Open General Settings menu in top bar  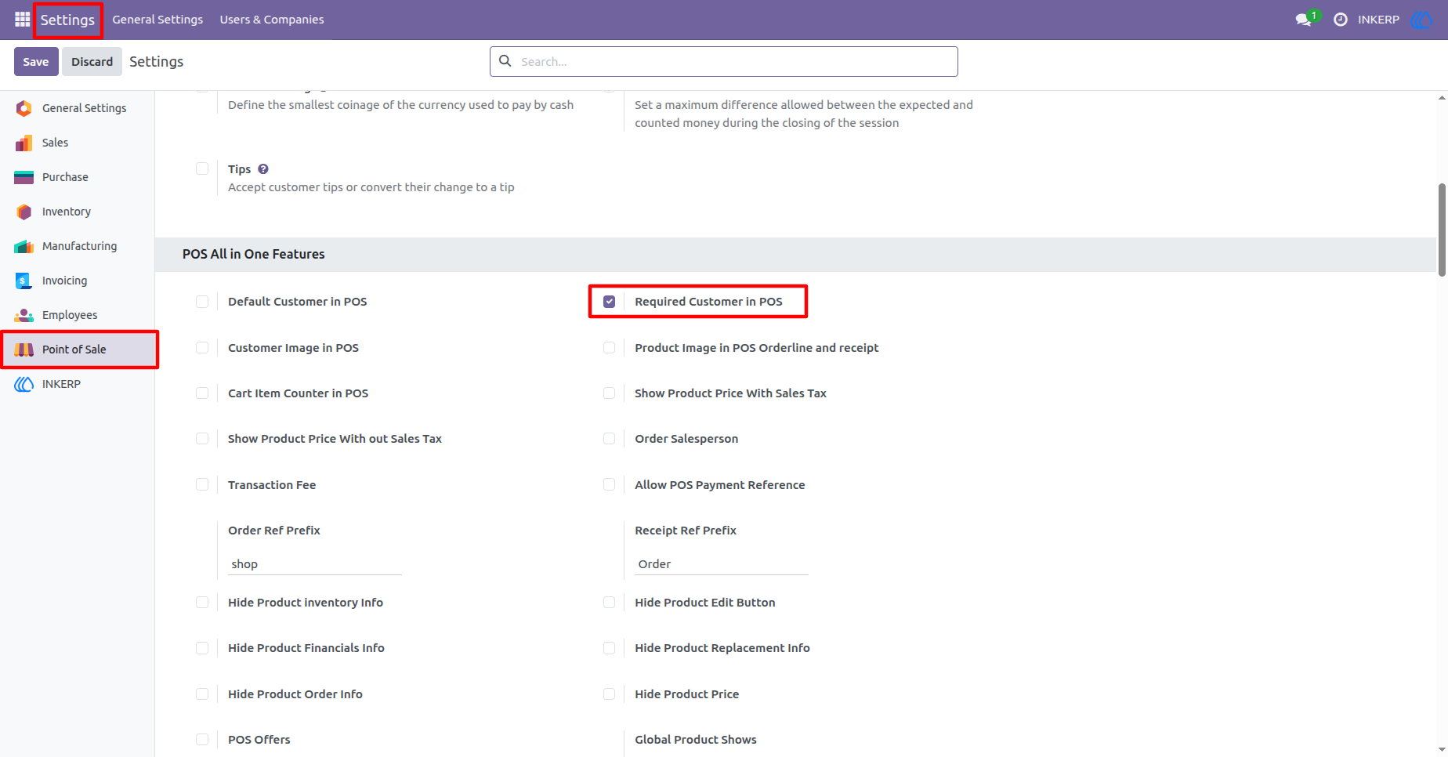coord(157,20)
